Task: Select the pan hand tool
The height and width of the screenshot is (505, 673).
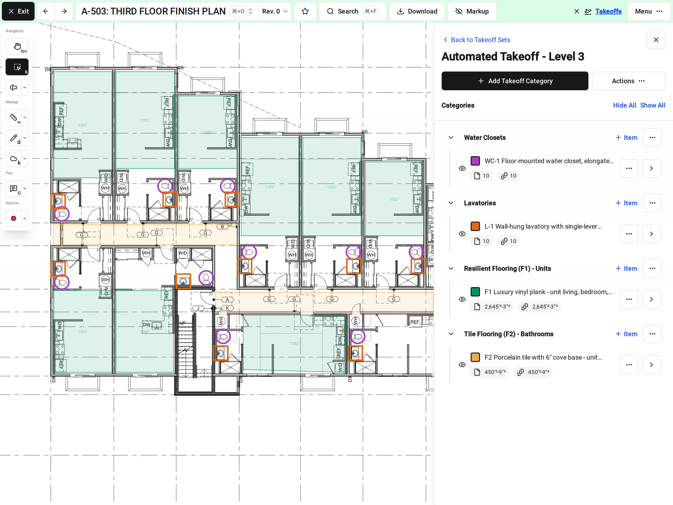Action: (17, 46)
